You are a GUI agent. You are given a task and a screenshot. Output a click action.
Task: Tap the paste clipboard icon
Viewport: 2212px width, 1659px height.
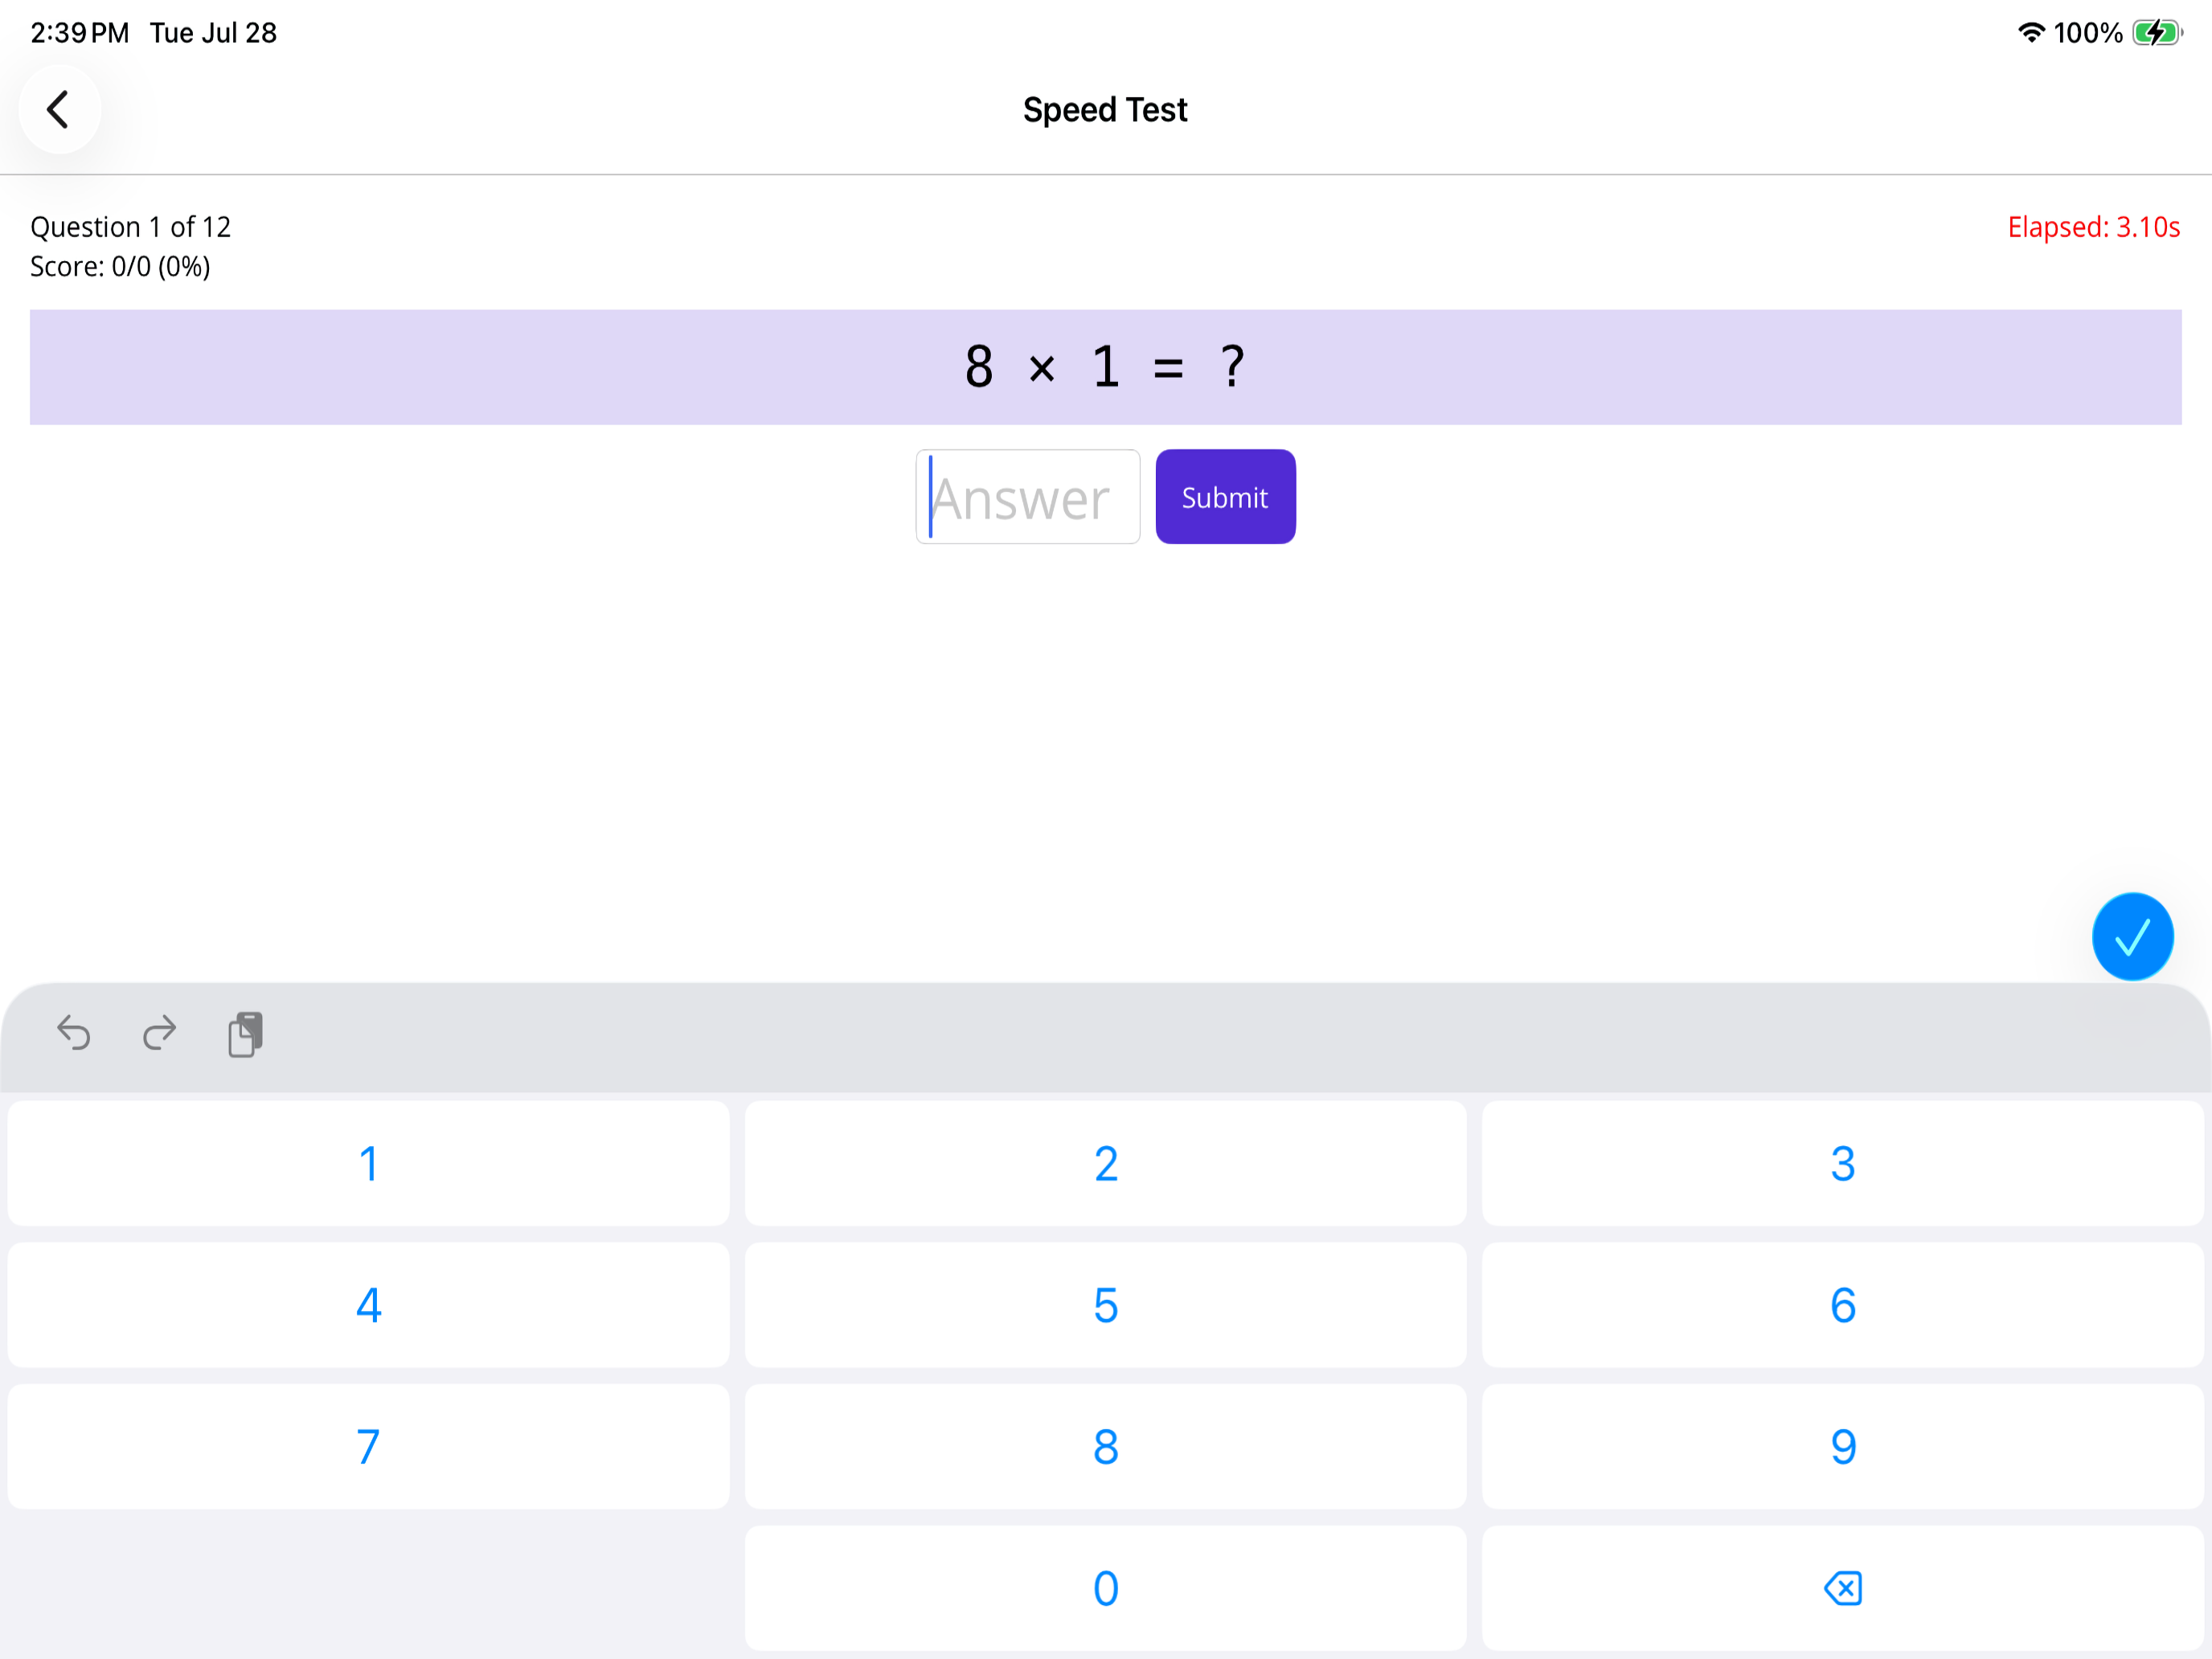click(245, 1034)
